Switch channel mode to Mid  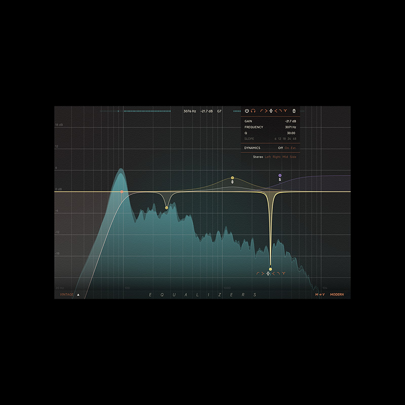pyautogui.click(x=286, y=157)
